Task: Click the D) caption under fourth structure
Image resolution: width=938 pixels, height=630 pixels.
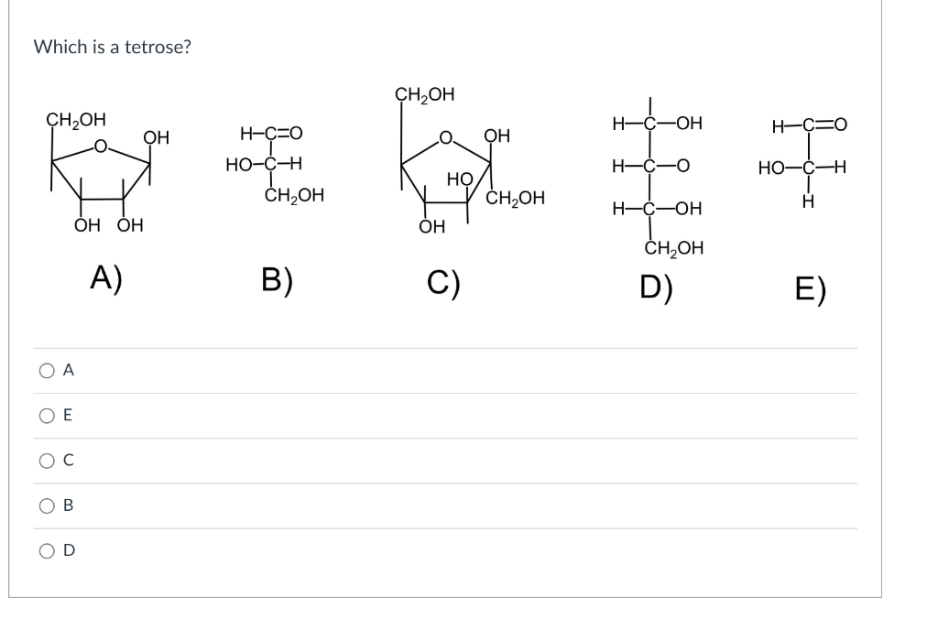Action: (656, 287)
